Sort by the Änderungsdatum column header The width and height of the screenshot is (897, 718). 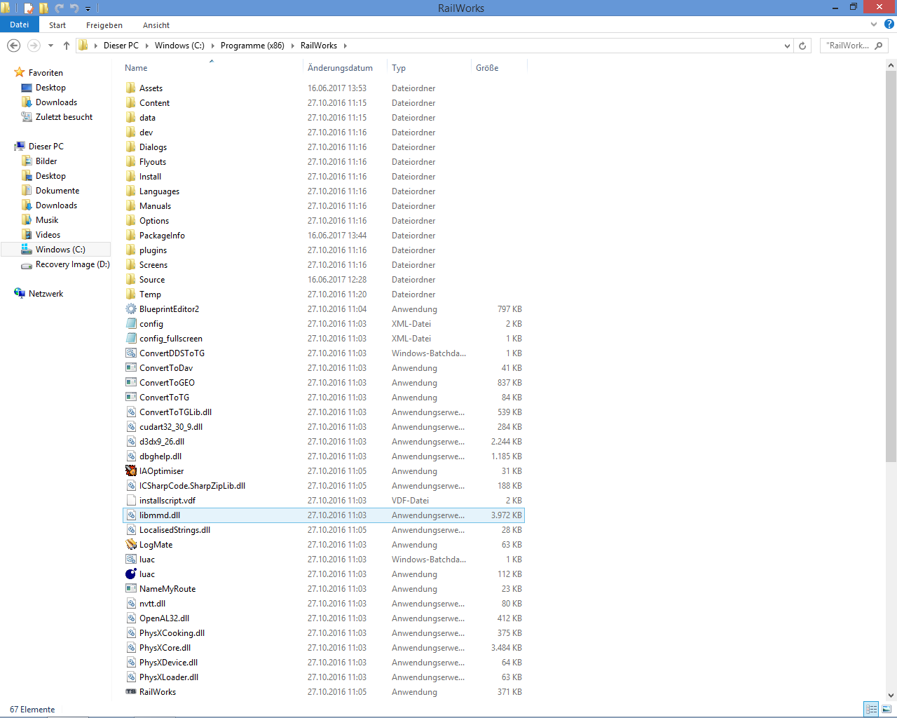345,68
